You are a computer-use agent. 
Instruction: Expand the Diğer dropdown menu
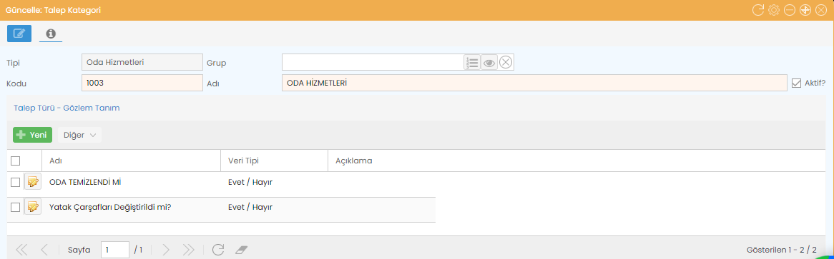[x=79, y=135]
